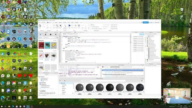Click the Paste icon in the ribbon
Viewport: 192px width, 108px height.
pos(40,26)
